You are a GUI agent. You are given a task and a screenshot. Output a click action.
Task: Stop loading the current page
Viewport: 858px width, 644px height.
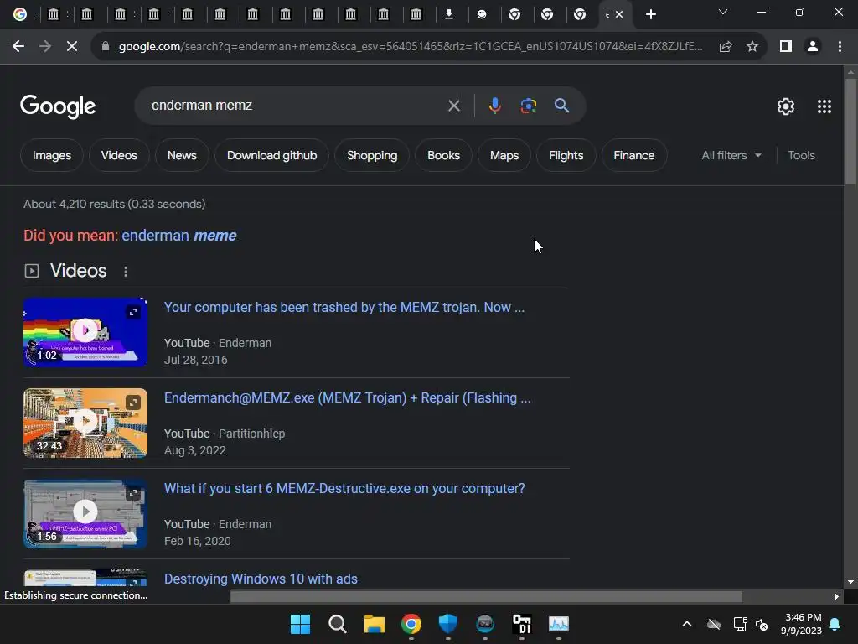(72, 47)
